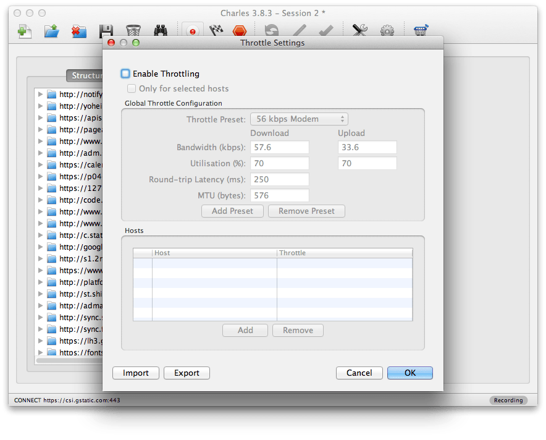Expand the http://googl tree node
Viewport: 546px width, 440px height.
pos(40,247)
